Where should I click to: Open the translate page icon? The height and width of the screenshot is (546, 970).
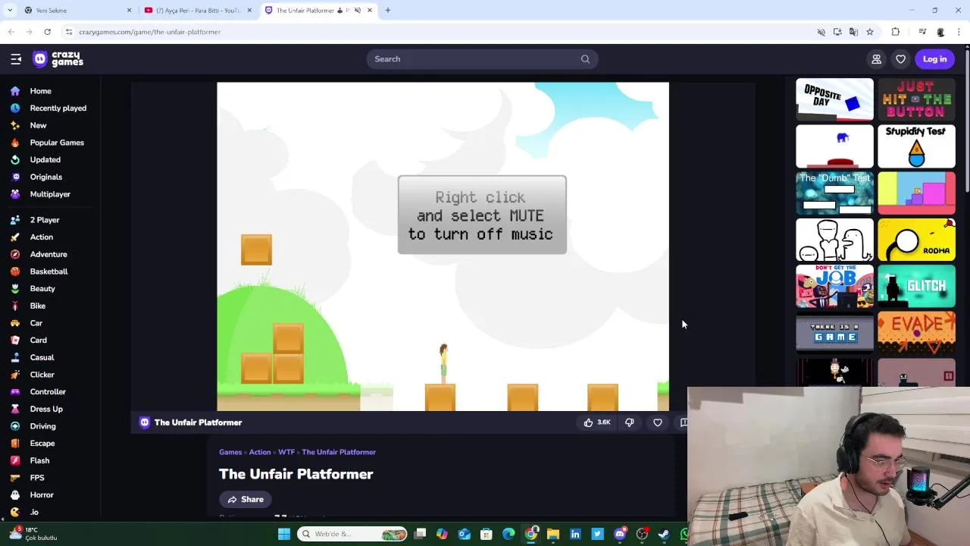(853, 32)
